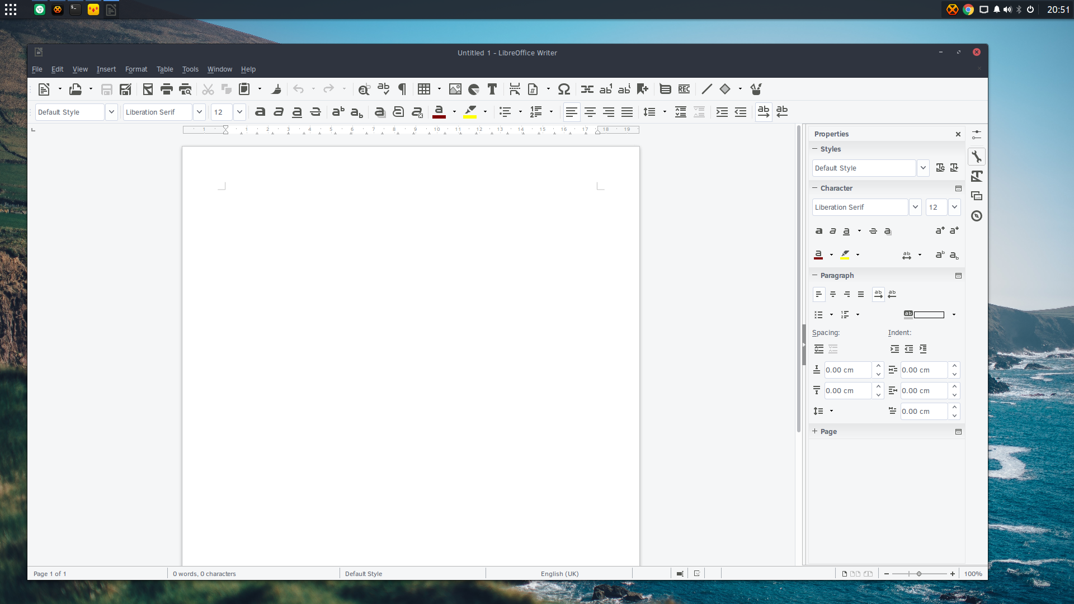
Task: Click the zoom slider handle
Action: pyautogui.click(x=919, y=574)
